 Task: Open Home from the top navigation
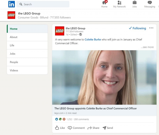point(104,4)
